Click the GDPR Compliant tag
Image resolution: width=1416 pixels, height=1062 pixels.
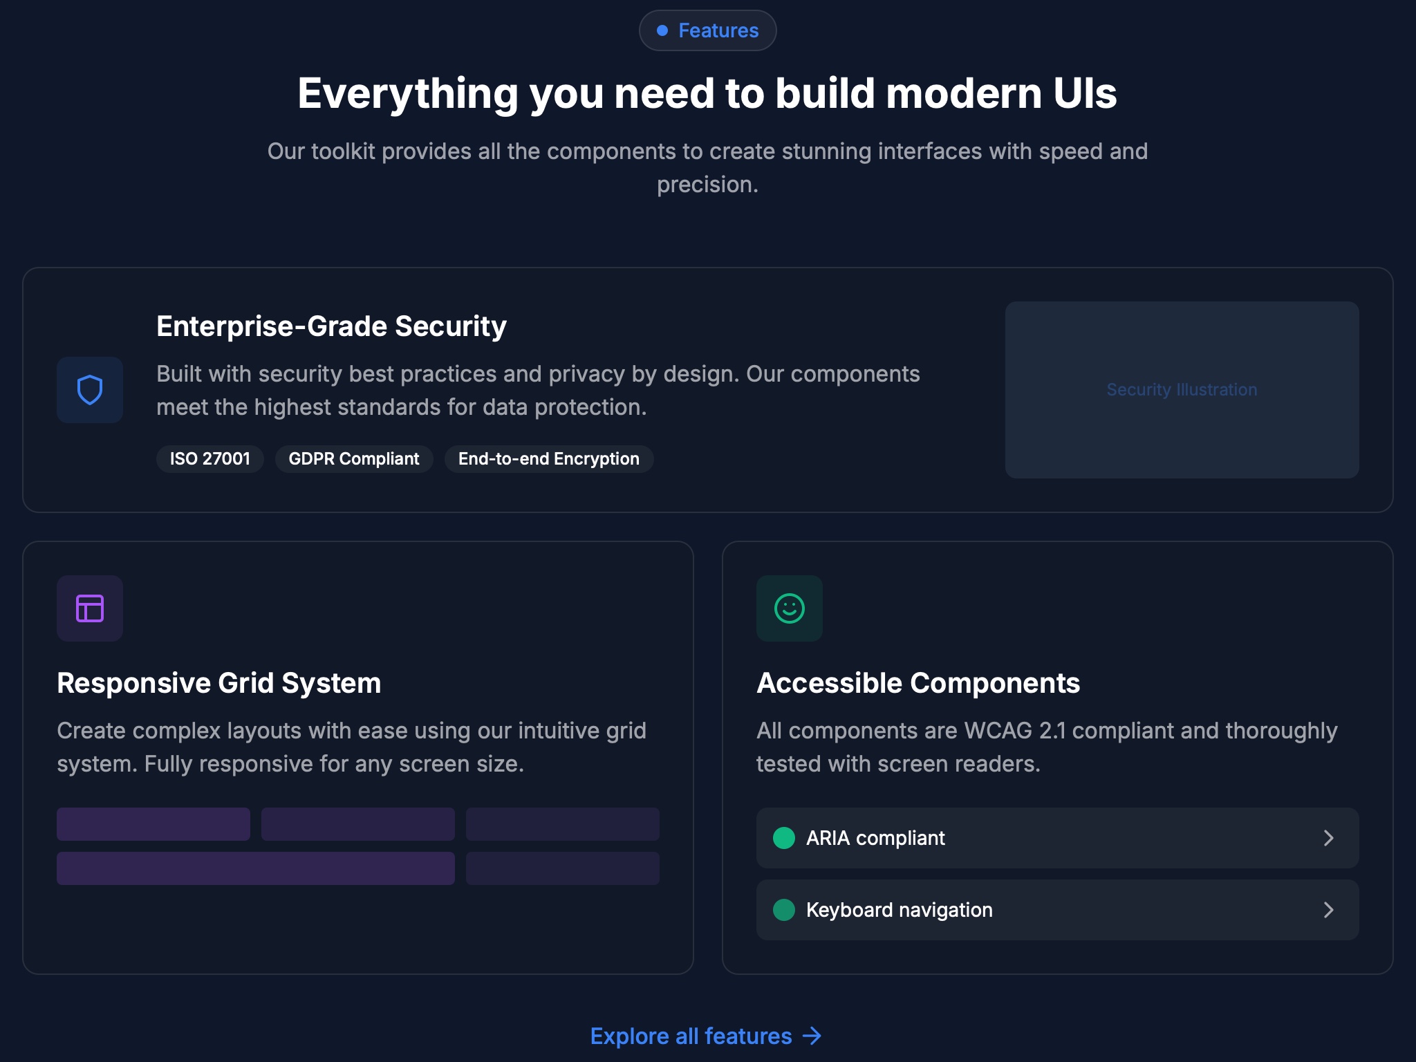(x=353, y=458)
